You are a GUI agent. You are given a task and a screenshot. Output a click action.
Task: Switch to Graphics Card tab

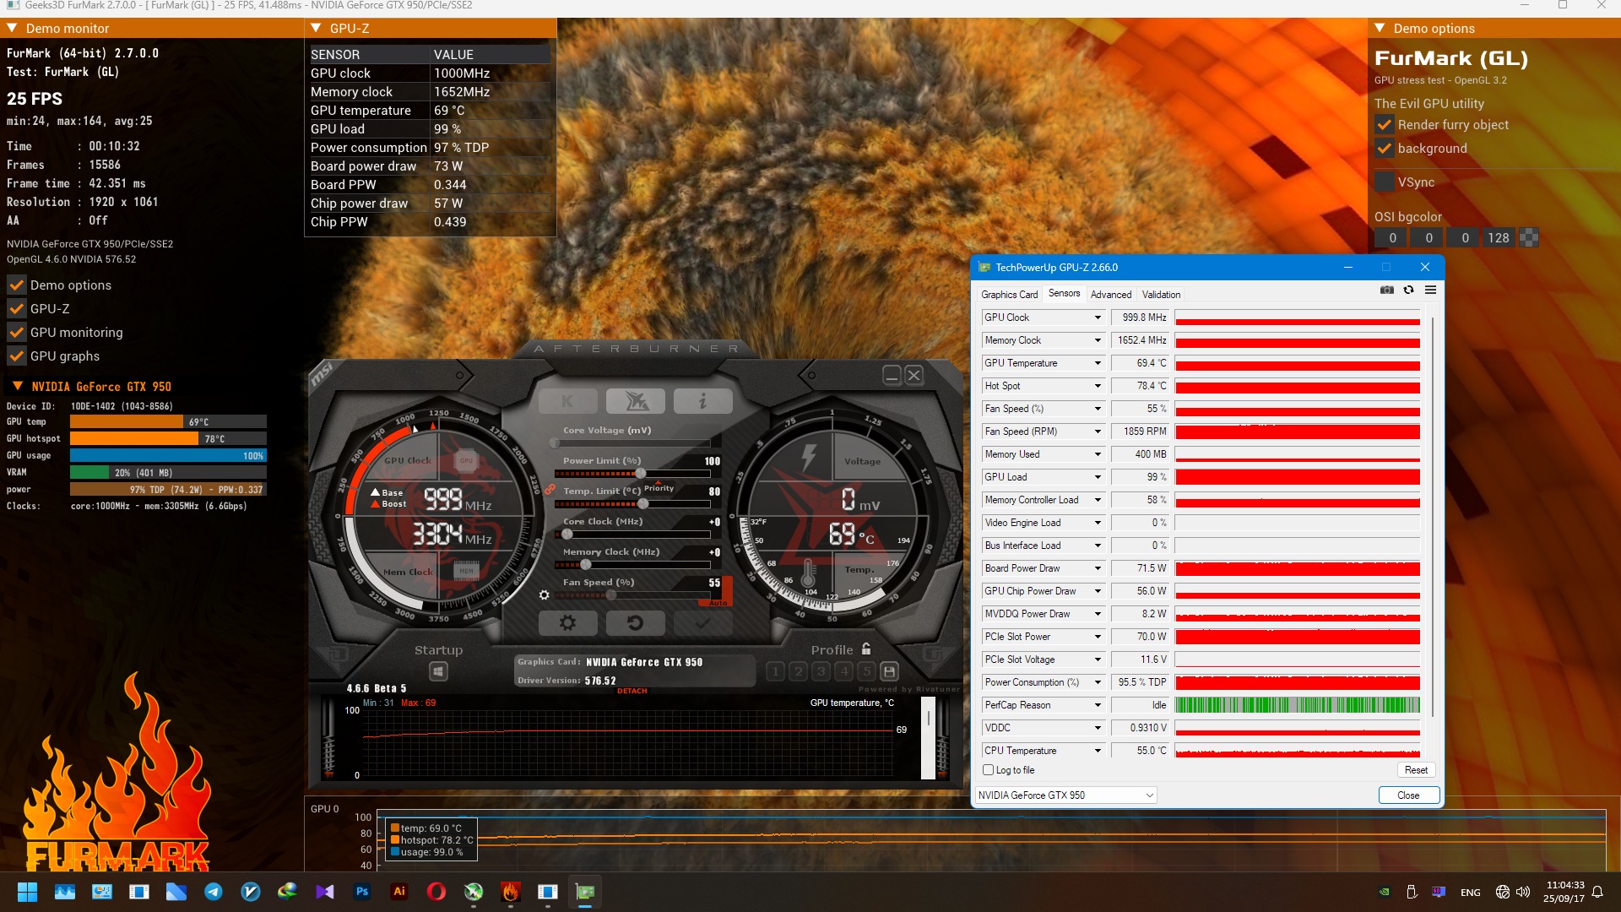coord(1010,295)
